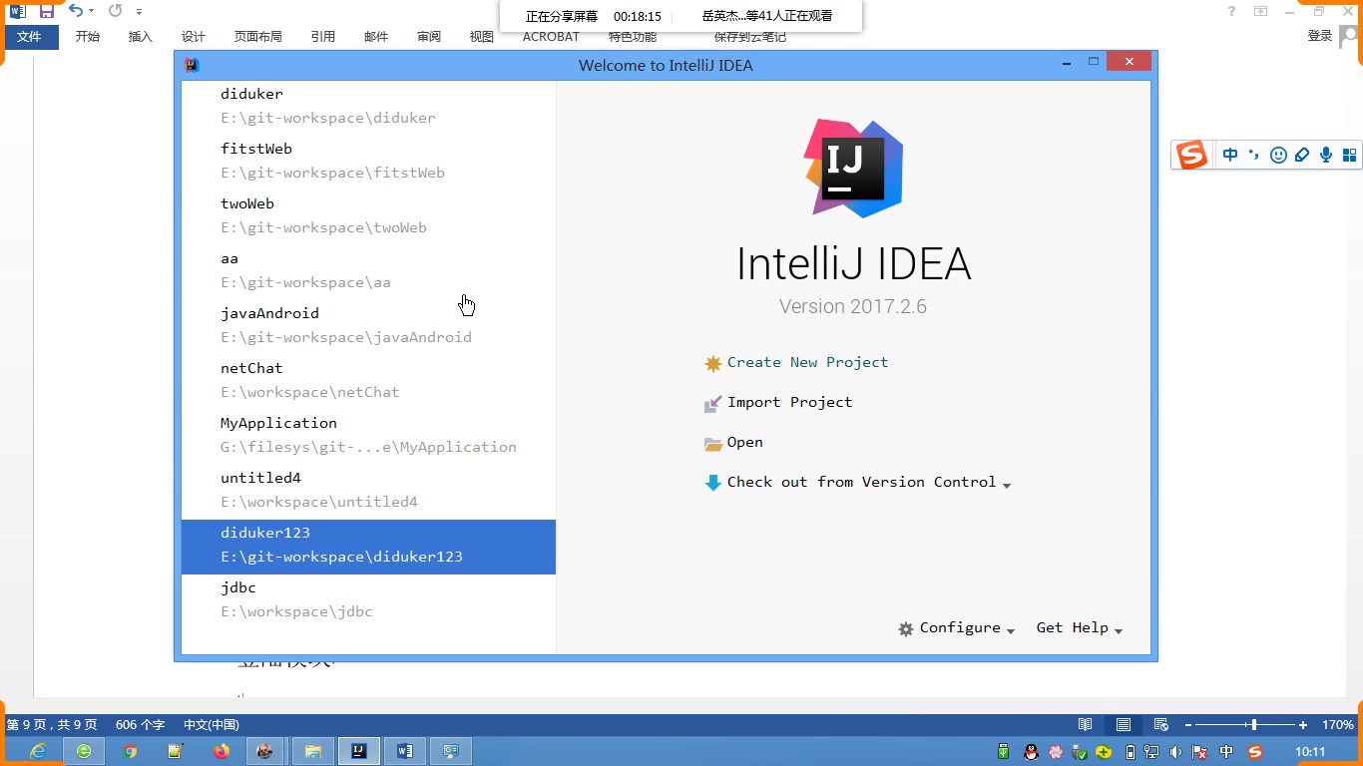Switch Word to Web Layout view icon
Viewport: 1363px width, 766px height.
(x=1160, y=725)
